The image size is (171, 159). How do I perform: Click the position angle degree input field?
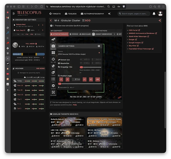tap(76, 79)
